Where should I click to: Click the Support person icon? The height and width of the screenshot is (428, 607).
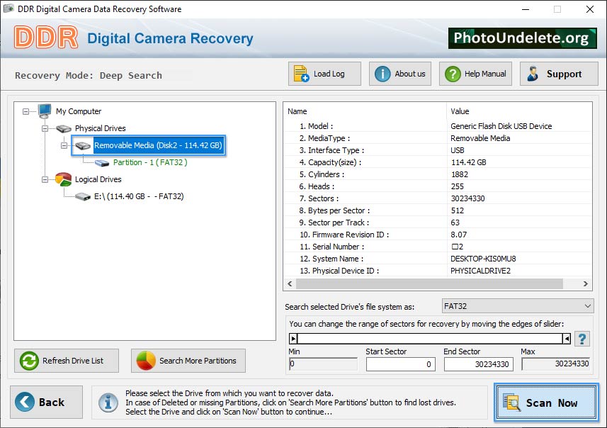(x=533, y=74)
